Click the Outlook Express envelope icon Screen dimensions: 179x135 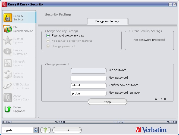pyautogui.click(x=8, y=75)
